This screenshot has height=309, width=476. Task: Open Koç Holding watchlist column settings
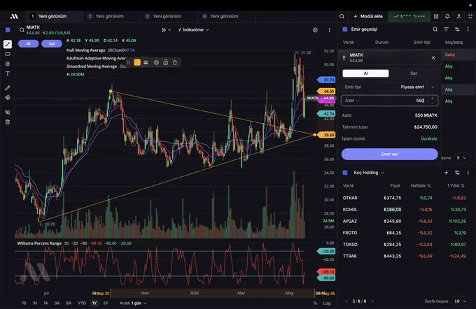457,173
